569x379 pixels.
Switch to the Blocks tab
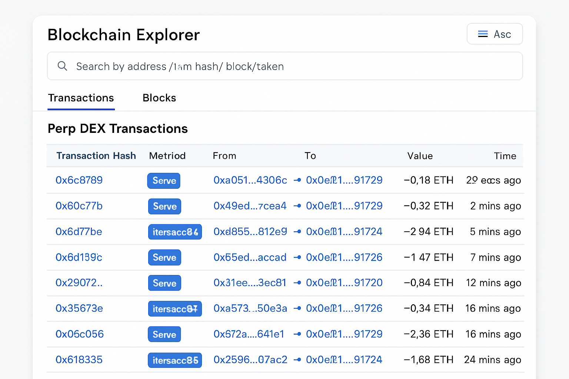click(x=159, y=98)
